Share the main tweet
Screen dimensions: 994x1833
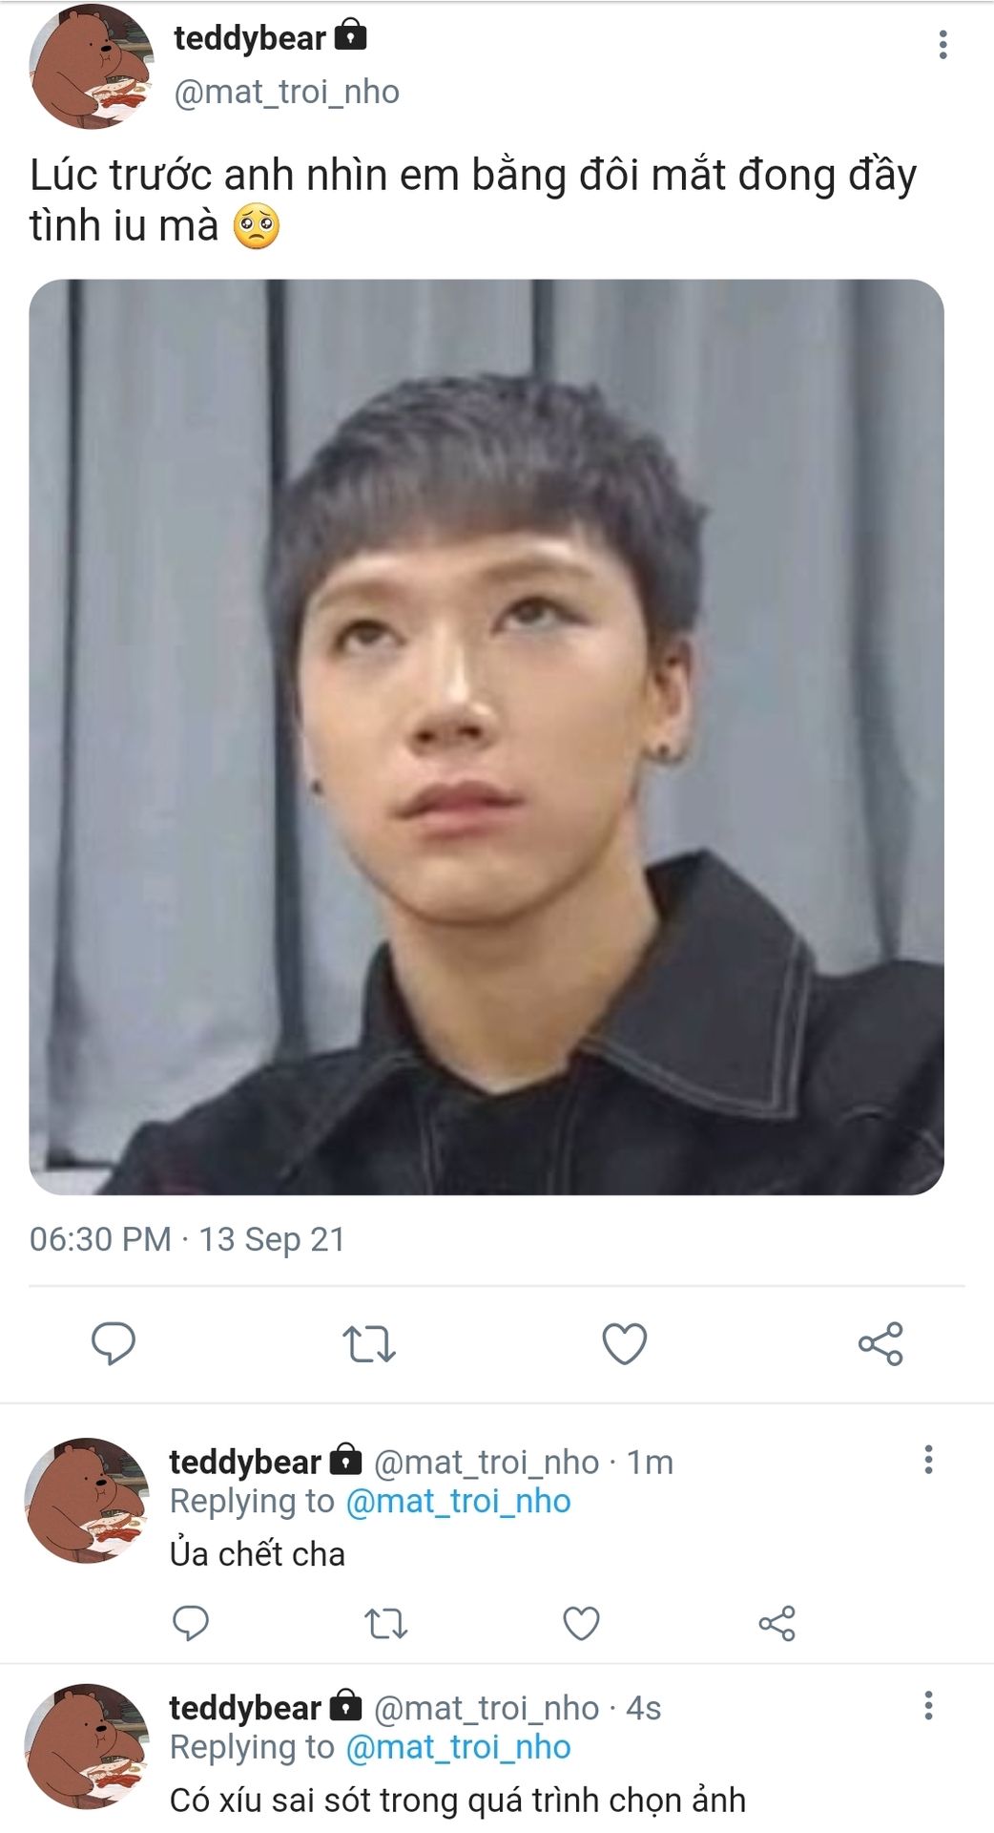point(880,1343)
